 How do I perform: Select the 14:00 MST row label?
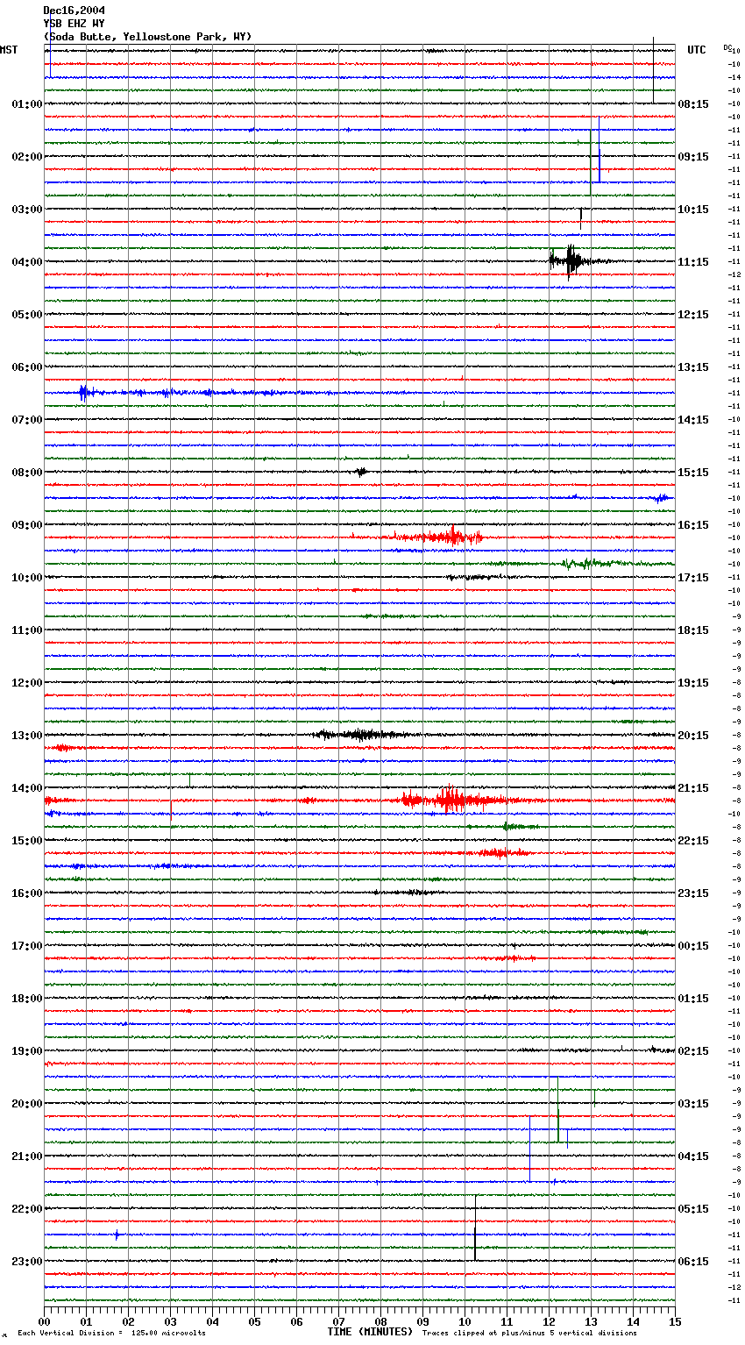tap(27, 788)
